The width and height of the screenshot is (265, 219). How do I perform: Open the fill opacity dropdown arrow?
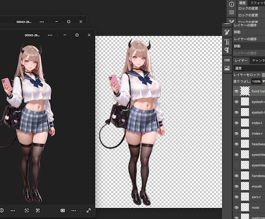click(x=263, y=81)
